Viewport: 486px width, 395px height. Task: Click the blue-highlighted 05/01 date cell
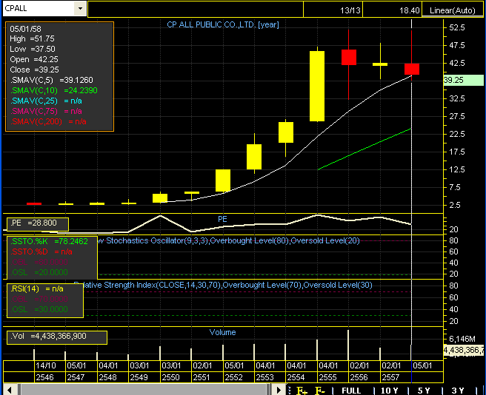point(427,365)
